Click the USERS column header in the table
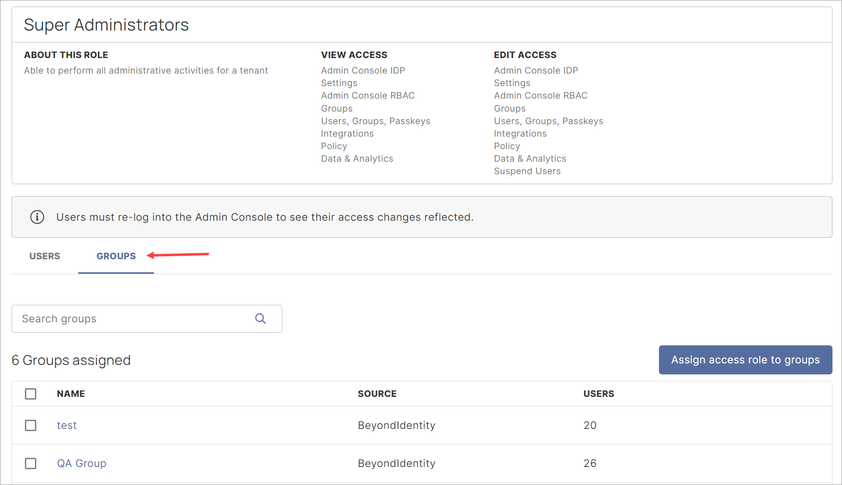This screenshot has height=485, width=842. click(x=598, y=394)
